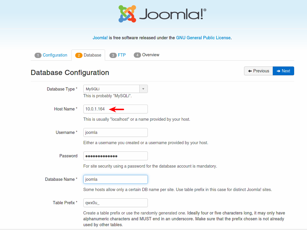Focus the Password field

(116, 156)
